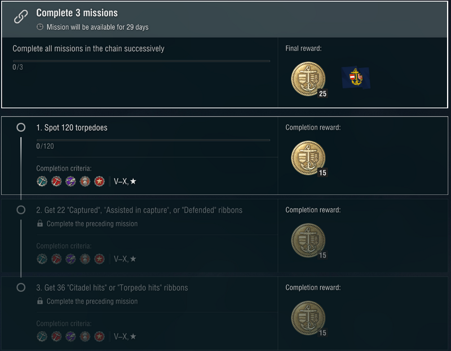Click the clock icon beside mission availability
This screenshot has width=451, height=351.
(40, 27)
